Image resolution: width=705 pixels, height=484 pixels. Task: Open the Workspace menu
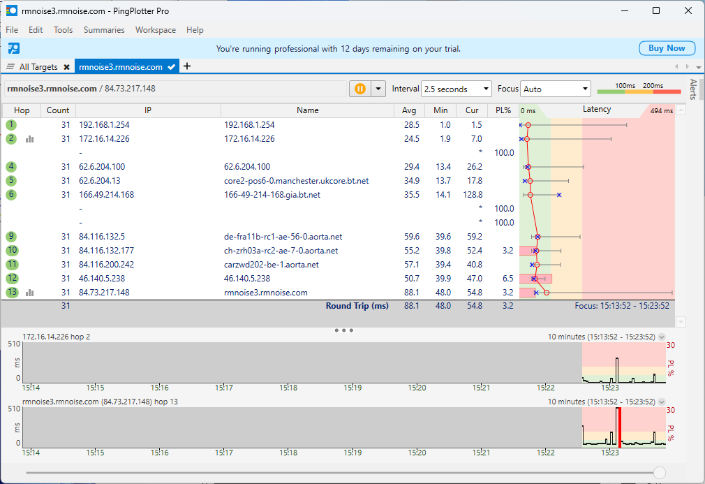pos(156,30)
